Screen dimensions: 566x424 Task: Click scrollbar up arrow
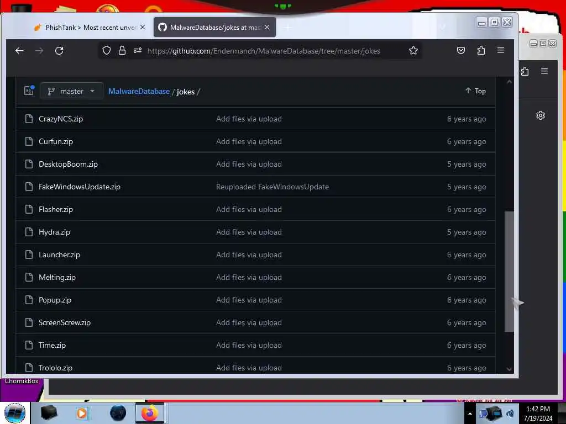coord(509,82)
